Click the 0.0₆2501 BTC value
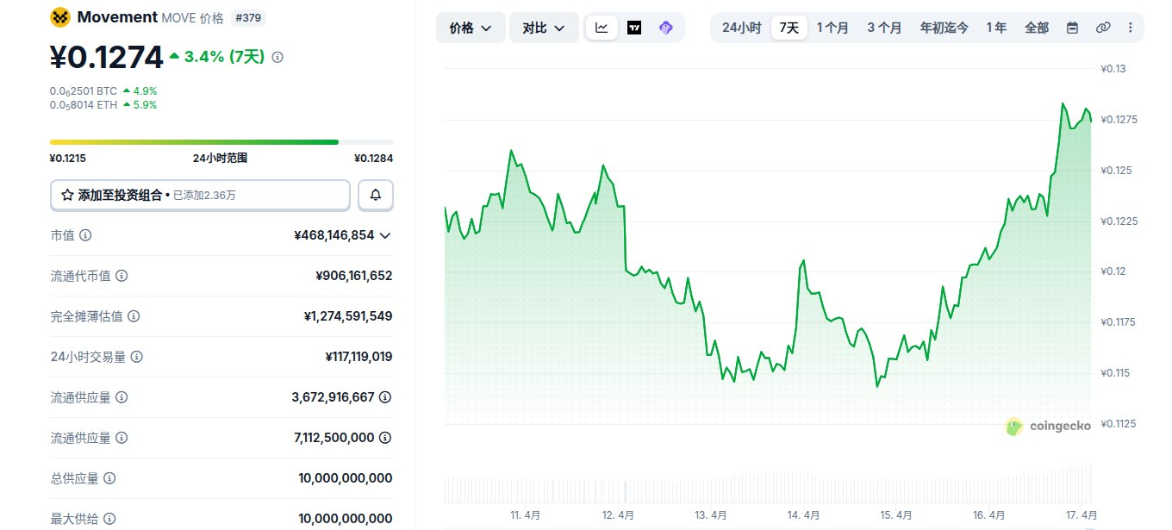 pyautogui.click(x=83, y=90)
